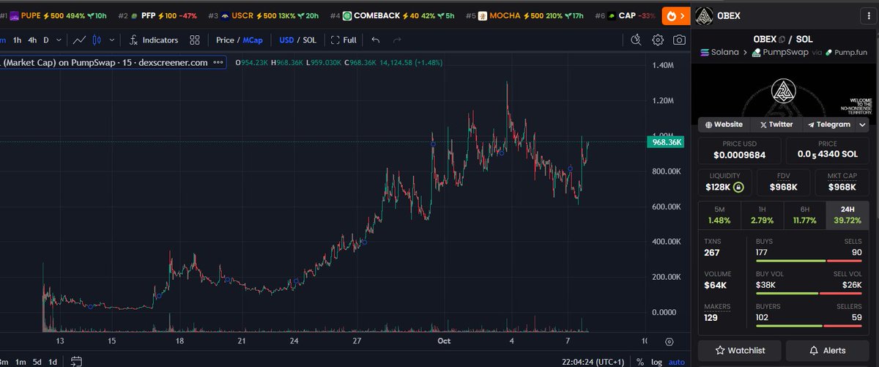
Task: Select the candlestick chart style icon
Action: point(97,40)
